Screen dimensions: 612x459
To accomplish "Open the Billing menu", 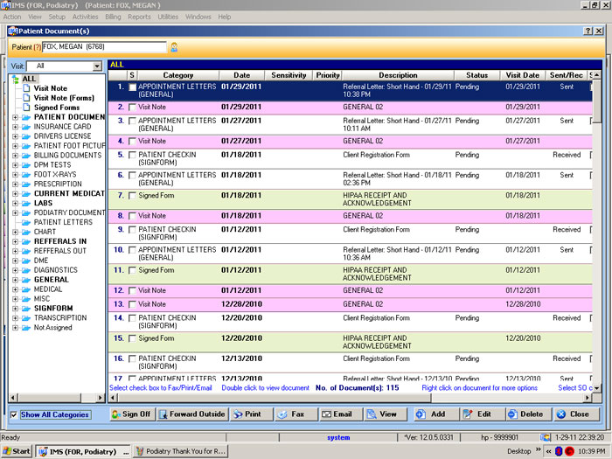I will click(x=113, y=17).
